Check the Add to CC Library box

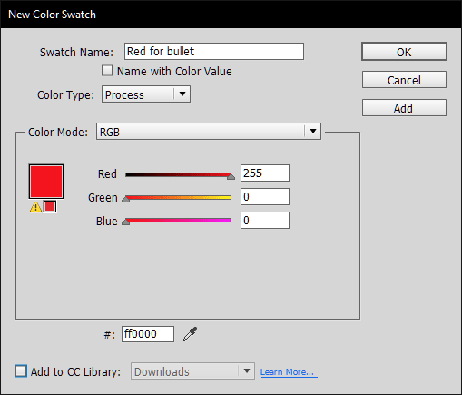pyautogui.click(x=21, y=371)
